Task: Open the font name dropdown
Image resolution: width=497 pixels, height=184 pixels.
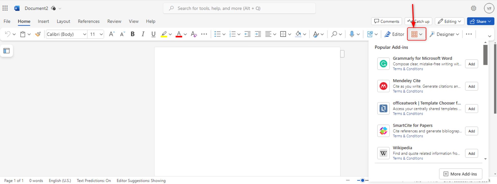Action: tap(84, 34)
